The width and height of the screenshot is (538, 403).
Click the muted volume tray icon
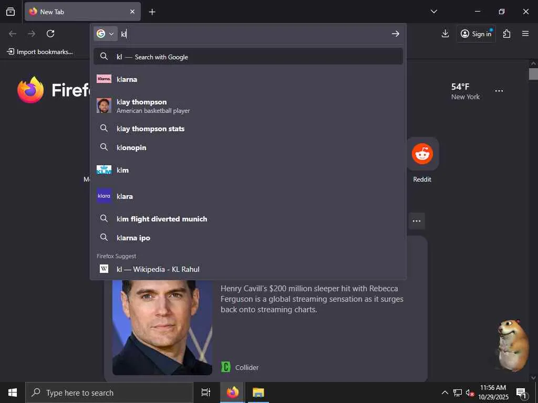pyautogui.click(x=469, y=393)
